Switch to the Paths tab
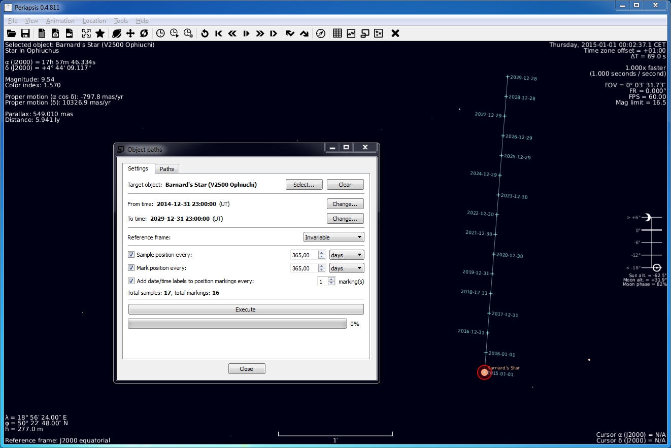This screenshot has height=448, width=671. point(167,169)
